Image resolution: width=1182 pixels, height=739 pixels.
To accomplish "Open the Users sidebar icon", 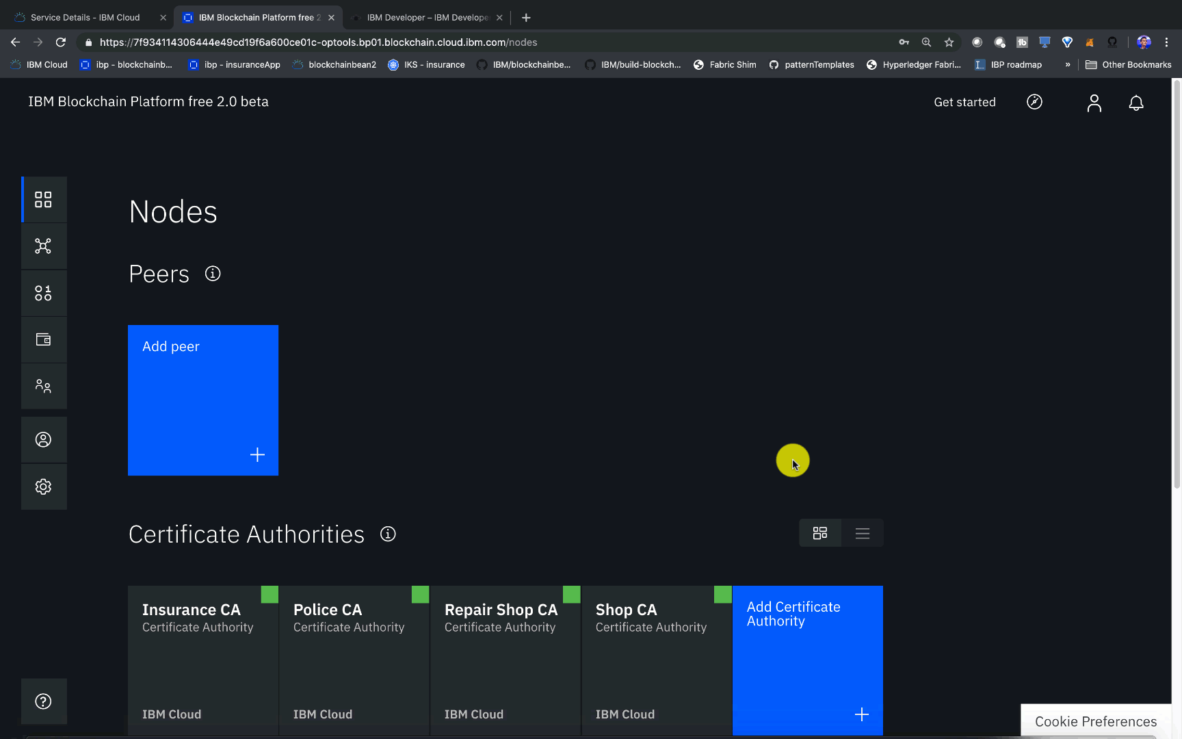I will (x=44, y=439).
